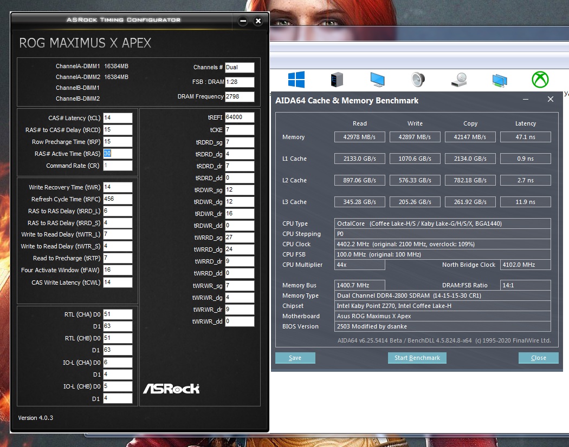This screenshot has width=569, height=447.
Task: Click the Memory Bus 1400.7 MHz value
Action: 360,285
